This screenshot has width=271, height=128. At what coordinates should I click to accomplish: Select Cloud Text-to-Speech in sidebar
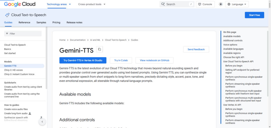click(15, 45)
